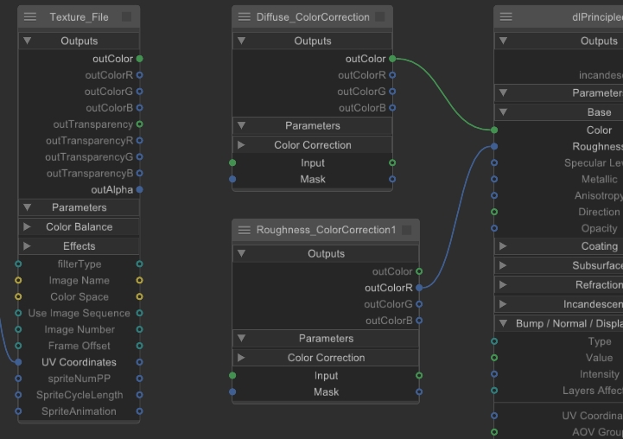623x439 pixels.
Task: Select the UV Coordinates row in Texture_File
Action: pyautogui.click(x=79, y=362)
